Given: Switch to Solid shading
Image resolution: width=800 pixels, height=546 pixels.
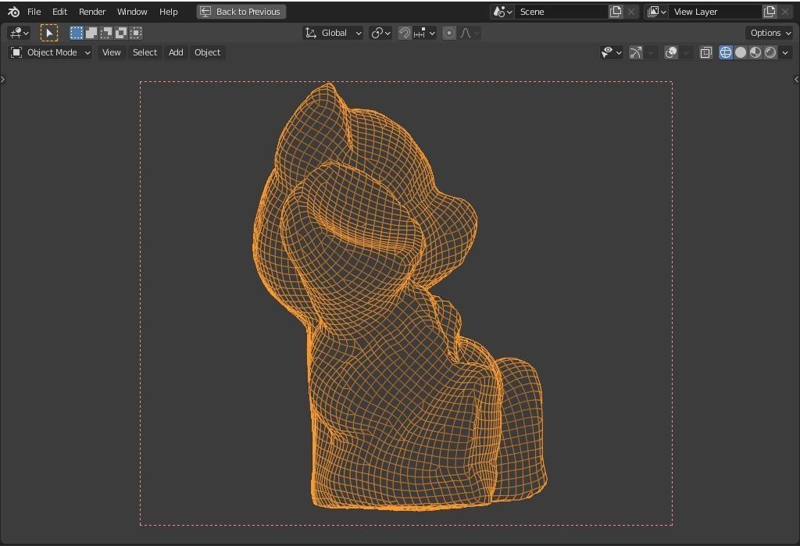Looking at the screenshot, I should point(741,52).
